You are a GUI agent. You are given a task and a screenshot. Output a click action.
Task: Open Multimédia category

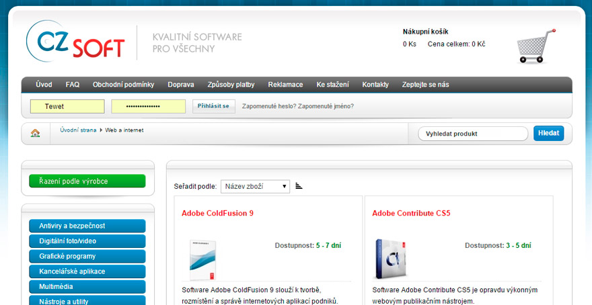pyautogui.click(x=87, y=287)
